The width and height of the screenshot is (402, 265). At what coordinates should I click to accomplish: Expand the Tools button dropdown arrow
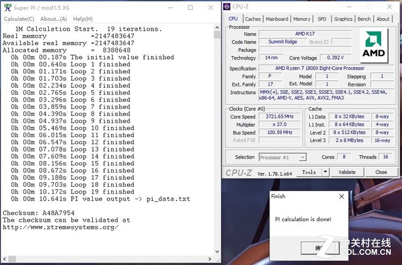pyautogui.click(x=325, y=172)
